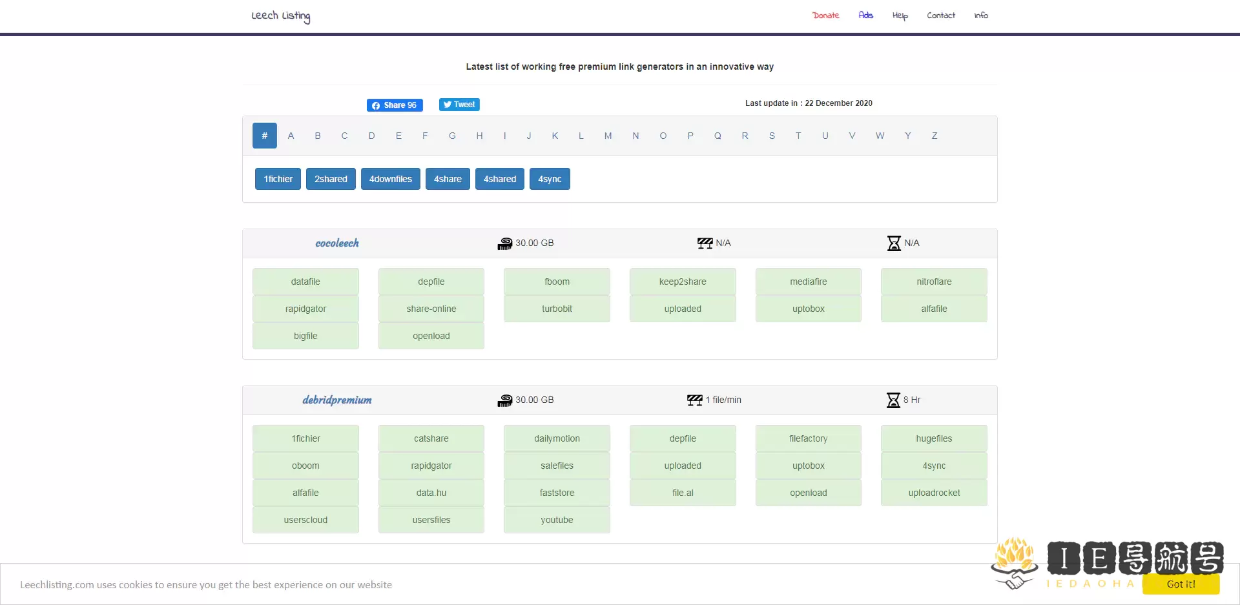Open the Donate page
Viewport: 1240px width, 605px height.
[x=825, y=15]
